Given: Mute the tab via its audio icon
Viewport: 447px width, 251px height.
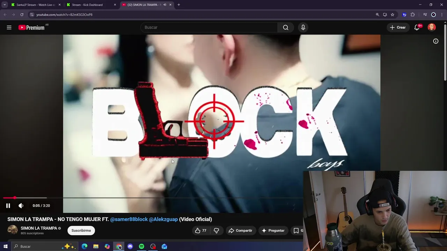Looking at the screenshot, I should click(165, 5).
